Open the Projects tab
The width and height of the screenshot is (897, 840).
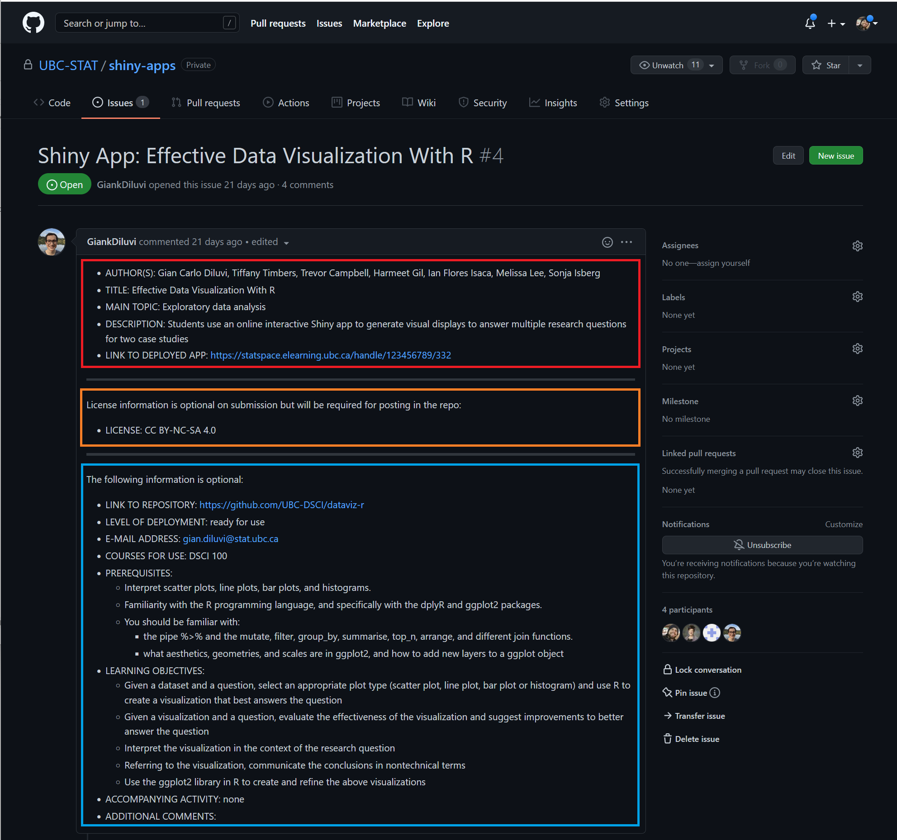click(356, 103)
